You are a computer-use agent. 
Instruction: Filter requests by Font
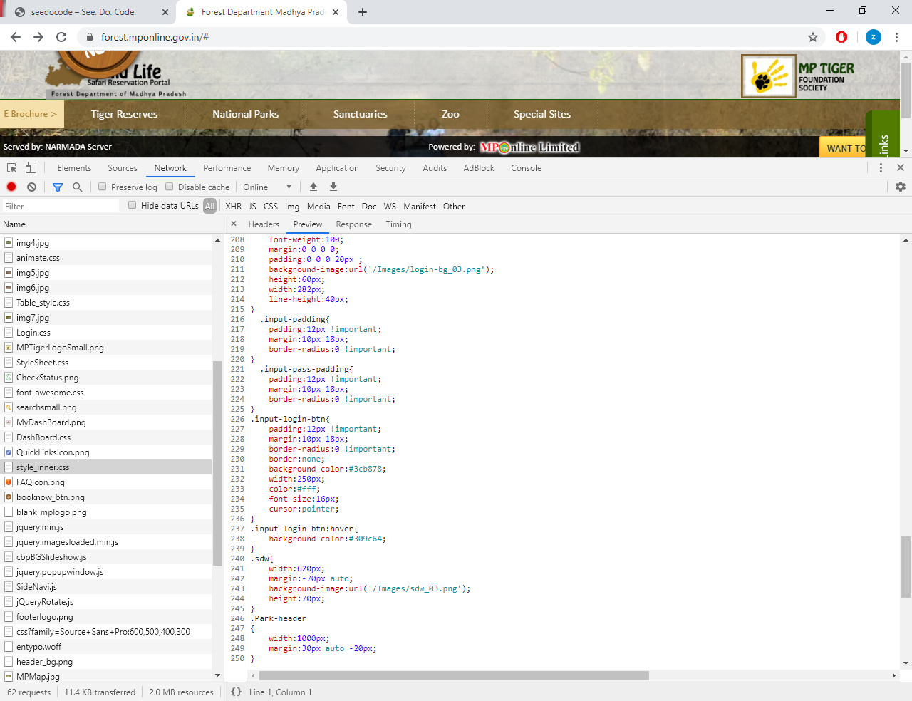point(346,206)
